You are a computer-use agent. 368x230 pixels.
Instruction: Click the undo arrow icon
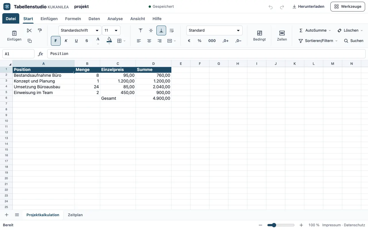(x=271, y=7)
